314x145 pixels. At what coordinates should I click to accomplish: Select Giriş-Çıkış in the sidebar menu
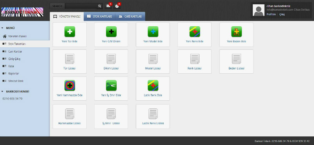[25, 59]
